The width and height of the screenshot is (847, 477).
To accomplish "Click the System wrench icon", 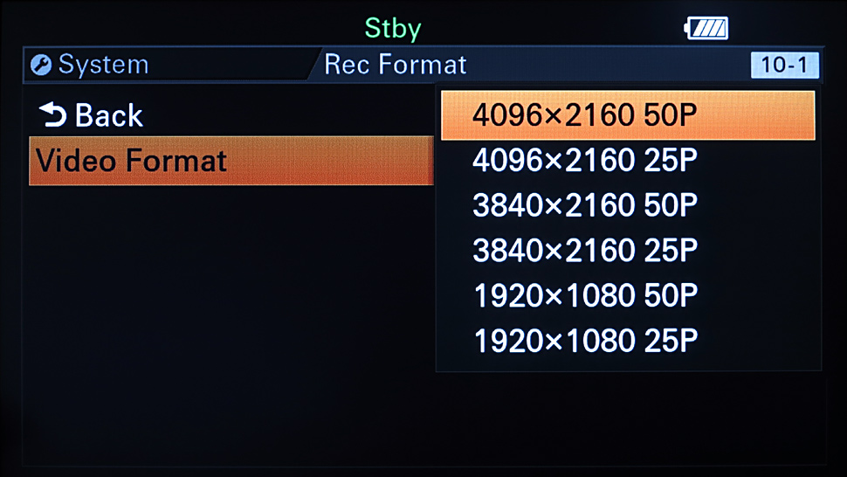I will tap(40, 65).
